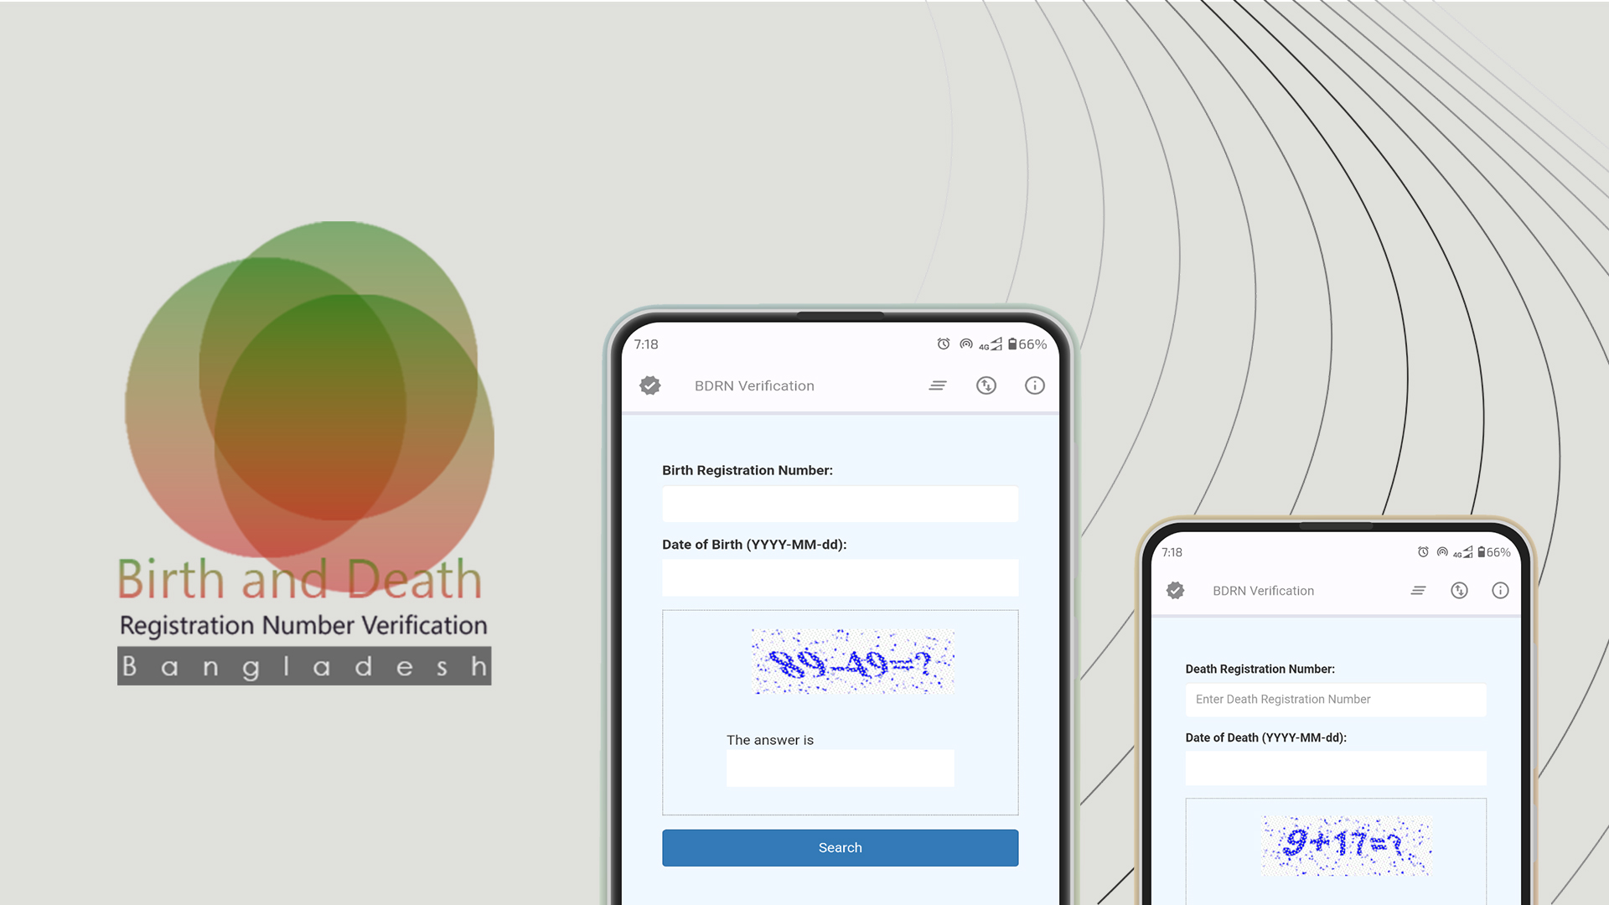1609x905 pixels.
Task: Open the hamburger menu icon
Action: [937, 385]
